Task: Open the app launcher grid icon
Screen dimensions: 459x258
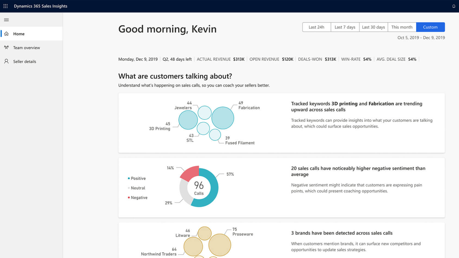Action: (x=5, y=6)
